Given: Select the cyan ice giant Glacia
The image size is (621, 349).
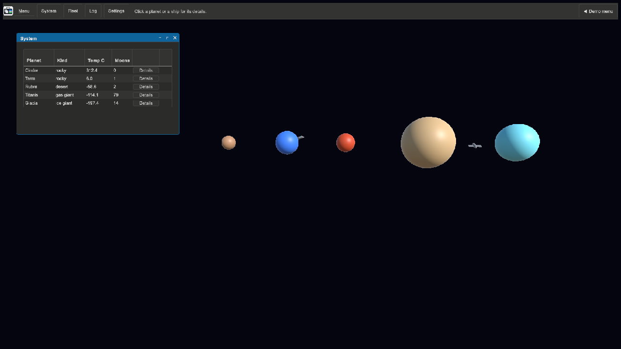Looking at the screenshot, I should [x=517, y=143].
